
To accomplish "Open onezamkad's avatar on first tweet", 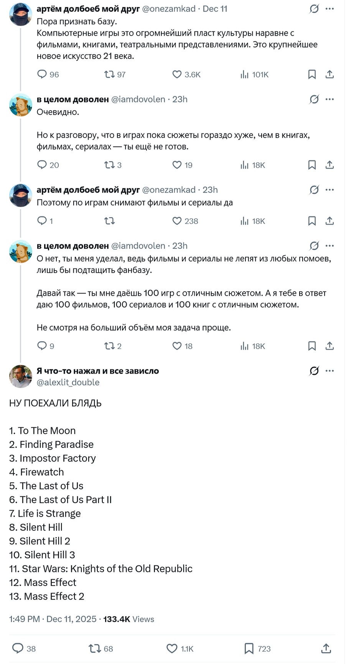I will (20, 14).
